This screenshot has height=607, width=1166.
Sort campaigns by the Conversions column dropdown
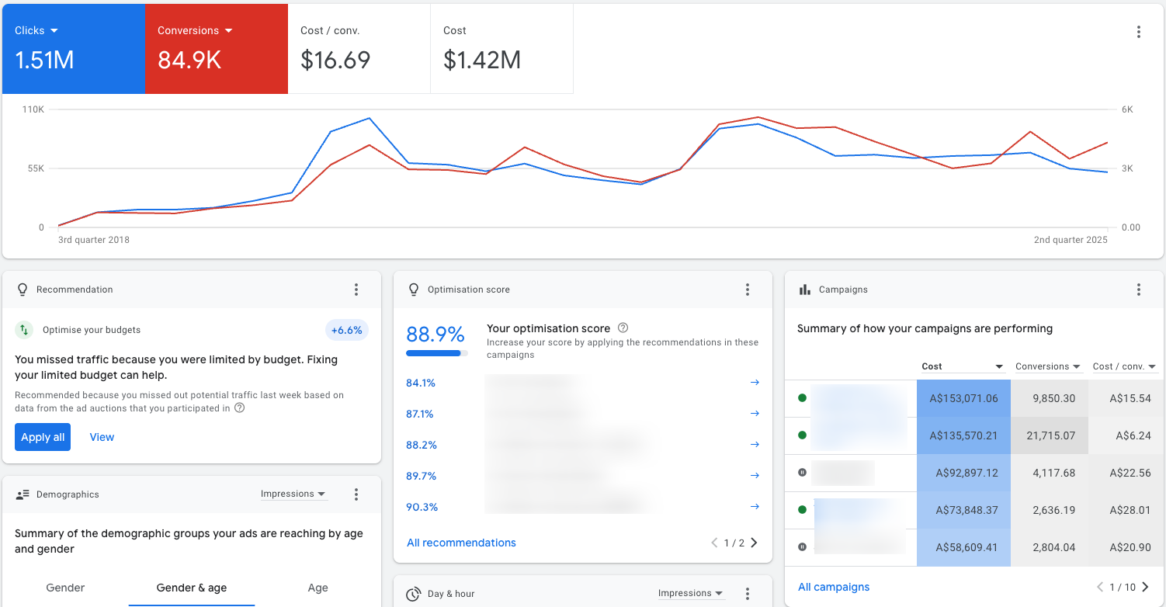tap(1048, 366)
